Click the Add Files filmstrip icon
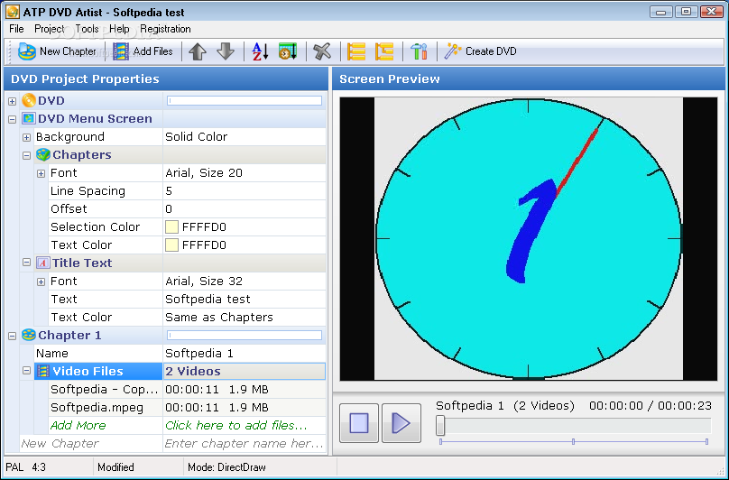This screenshot has height=480, width=729. 121,51
